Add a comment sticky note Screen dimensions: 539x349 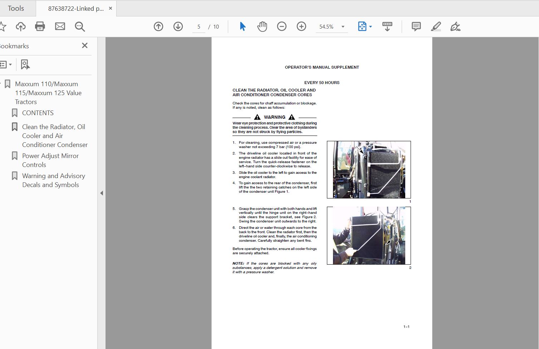(416, 26)
